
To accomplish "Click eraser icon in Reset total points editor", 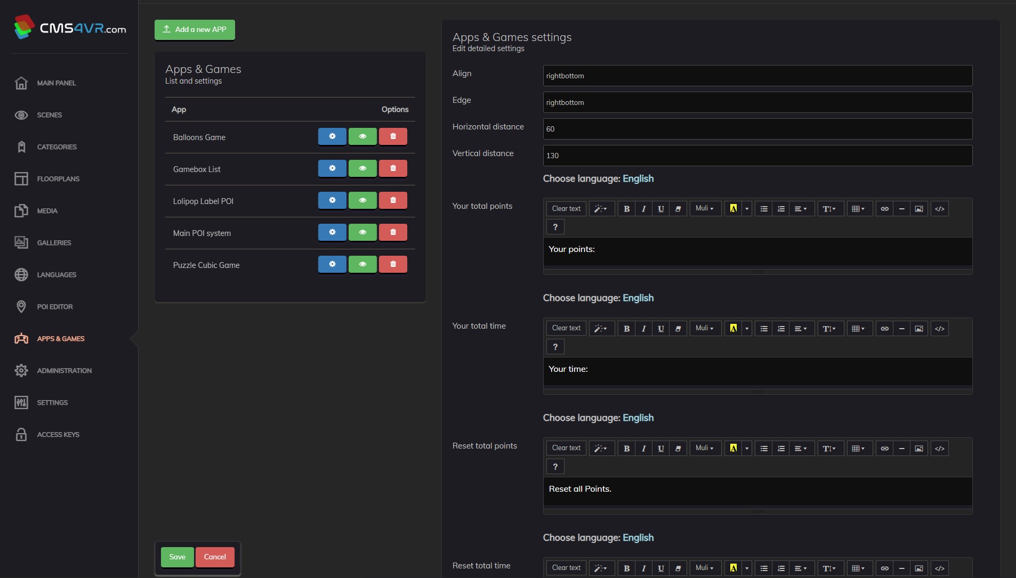I will click(678, 449).
